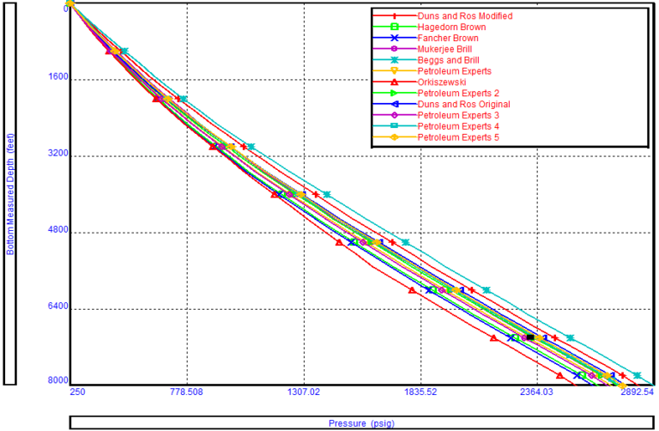The image size is (659, 431).
Task: Click the Duns and Ros Modified legend label
Action: click(463, 16)
